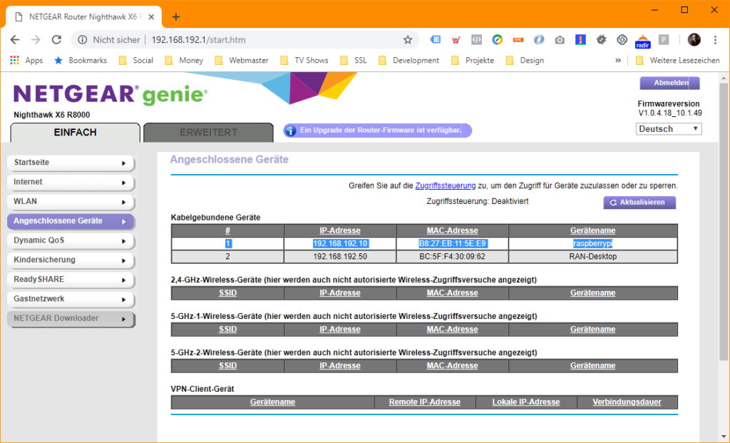Click the red shopping cart extension icon

pyautogui.click(x=456, y=40)
